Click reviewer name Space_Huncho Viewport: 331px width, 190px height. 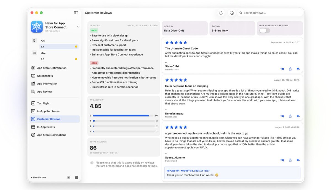pyautogui.click(x=175, y=157)
